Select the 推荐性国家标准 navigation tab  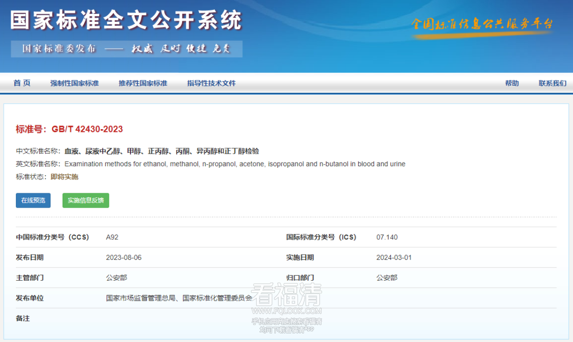[143, 83]
